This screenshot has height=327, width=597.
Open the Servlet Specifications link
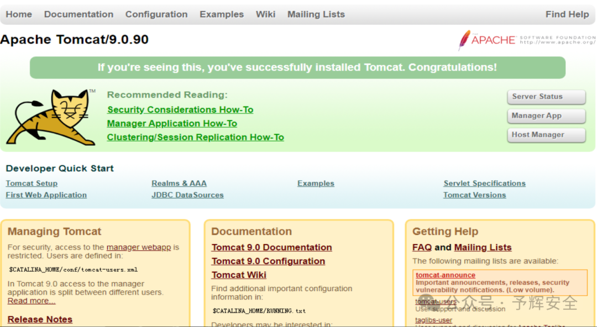(x=484, y=183)
